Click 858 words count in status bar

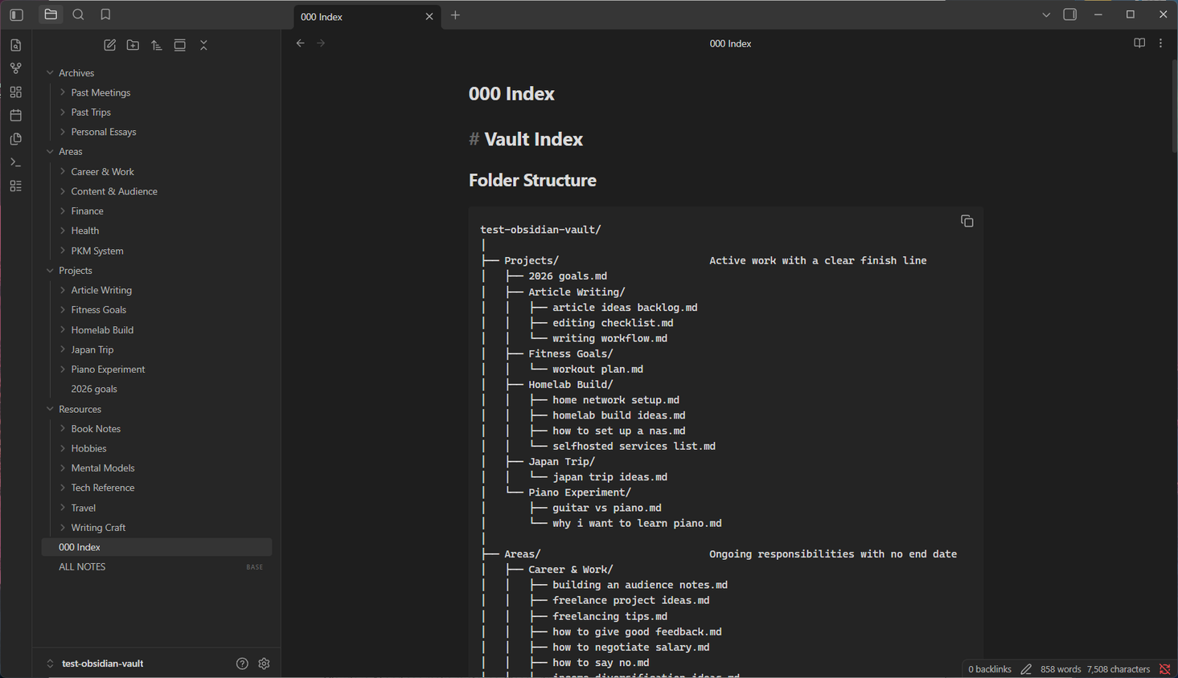1061,669
